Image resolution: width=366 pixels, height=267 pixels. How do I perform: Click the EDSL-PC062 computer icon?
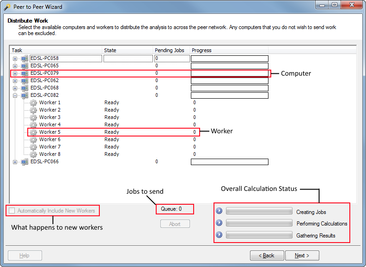click(x=24, y=81)
